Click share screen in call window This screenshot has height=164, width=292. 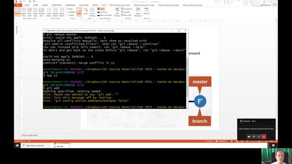click(x=259, y=137)
